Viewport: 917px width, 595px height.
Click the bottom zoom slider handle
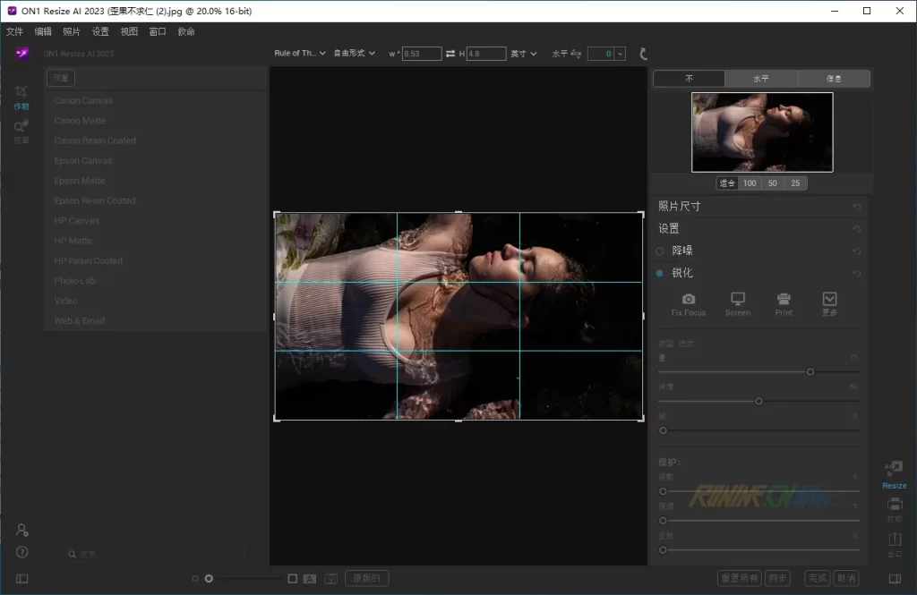209,579
